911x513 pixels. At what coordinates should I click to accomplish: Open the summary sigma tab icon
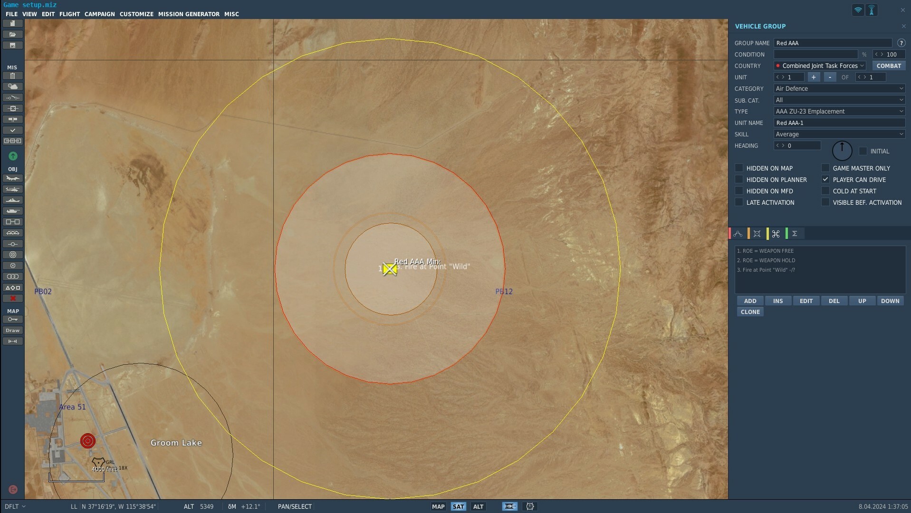[795, 234]
